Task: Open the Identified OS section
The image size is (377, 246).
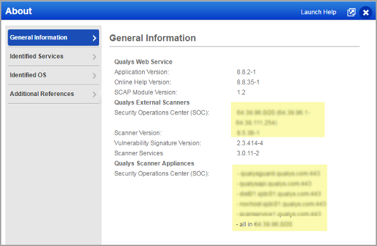Action: (53, 75)
